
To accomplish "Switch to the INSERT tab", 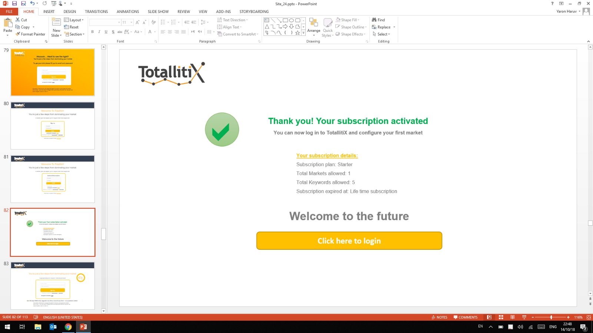I will (x=49, y=11).
